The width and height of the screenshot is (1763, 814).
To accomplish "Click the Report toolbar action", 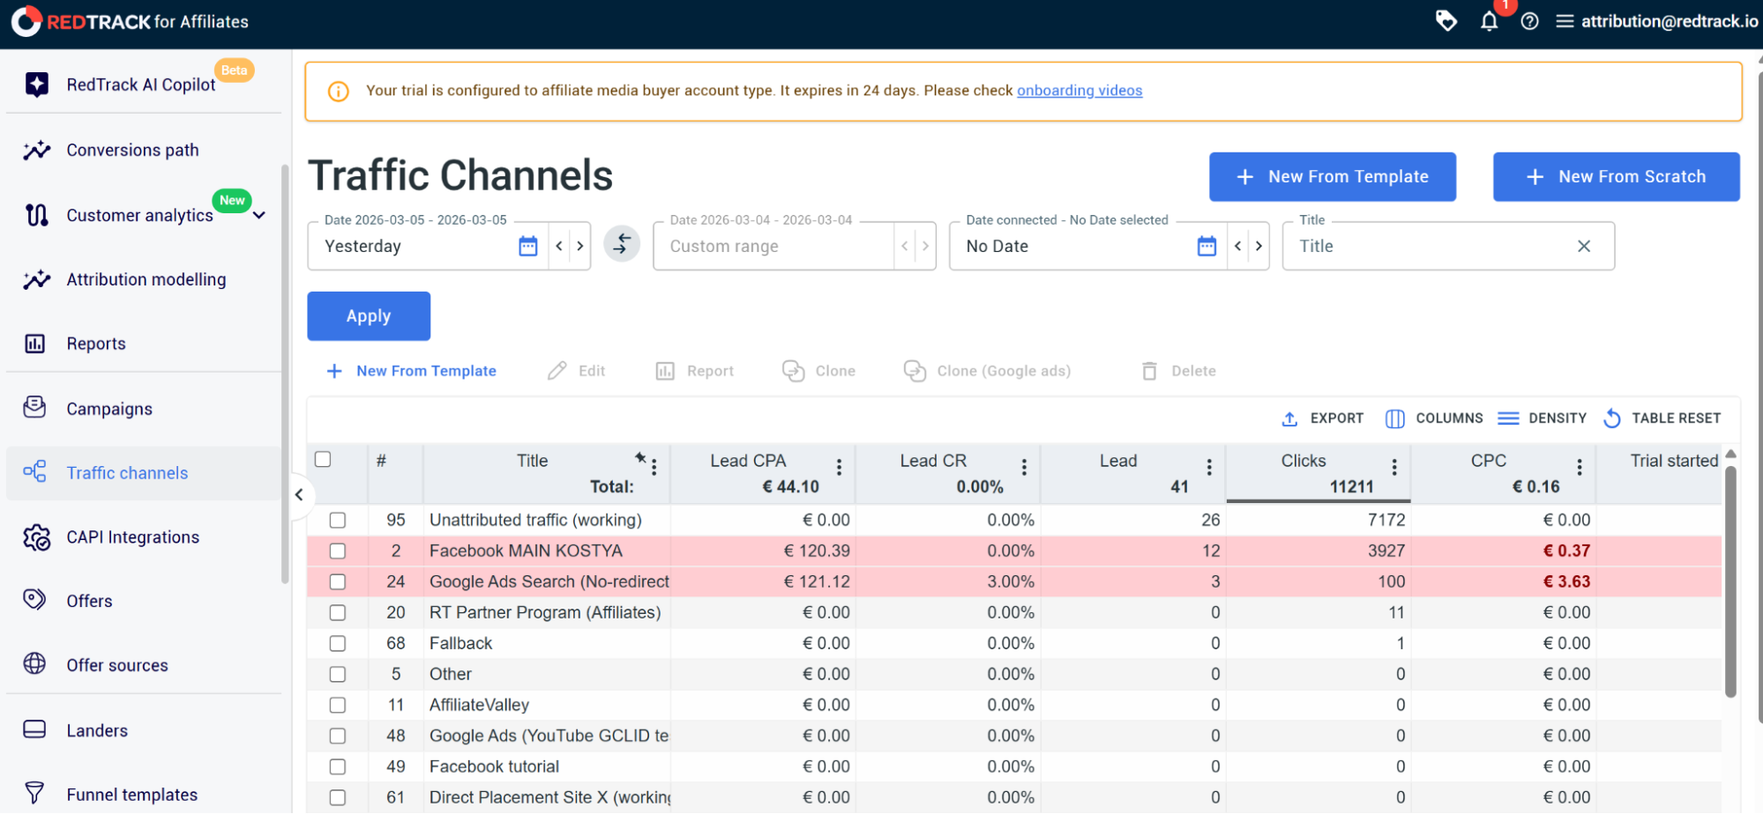I will [695, 371].
